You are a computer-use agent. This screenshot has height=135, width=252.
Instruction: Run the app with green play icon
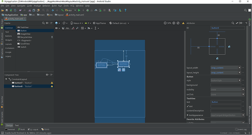click(79, 10)
